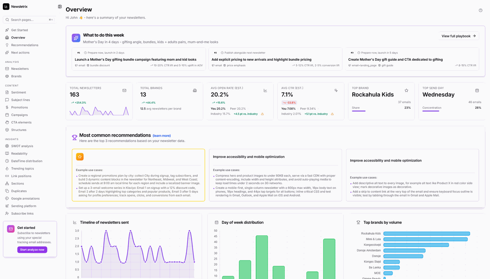Open Duplicates page in sidebar

[19, 191]
